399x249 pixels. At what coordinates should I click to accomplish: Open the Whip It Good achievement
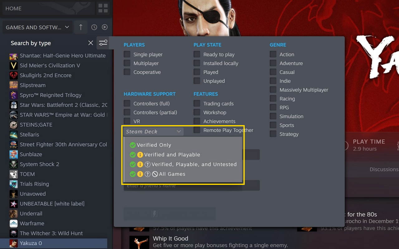point(170,238)
